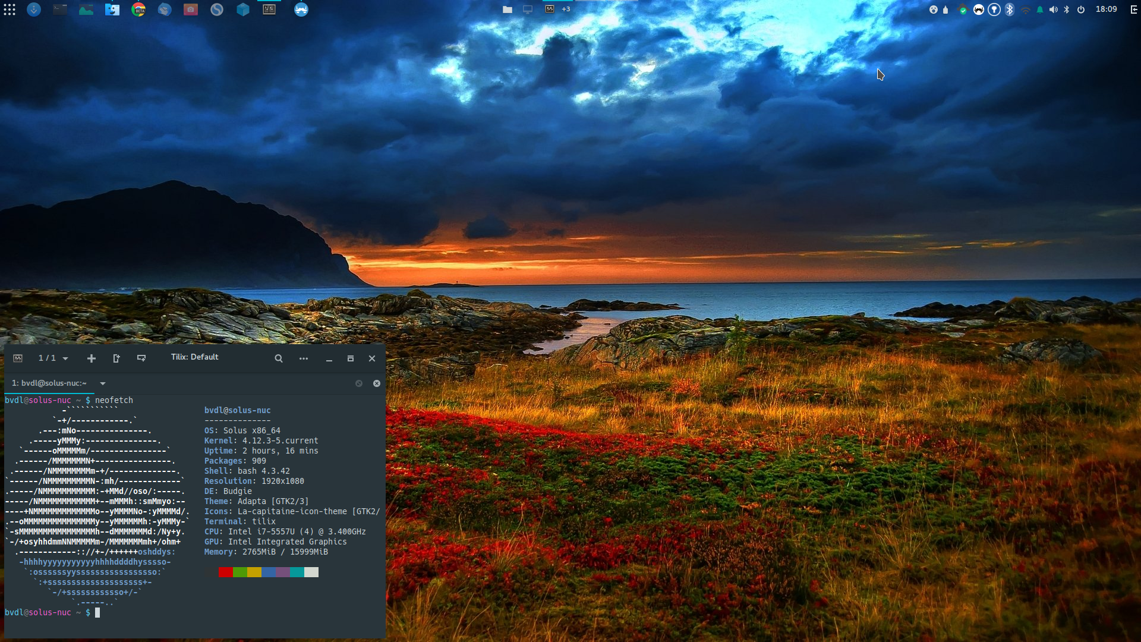Click the Tilix icon showing a screen with a plus
1141x642 pixels.
click(x=141, y=358)
